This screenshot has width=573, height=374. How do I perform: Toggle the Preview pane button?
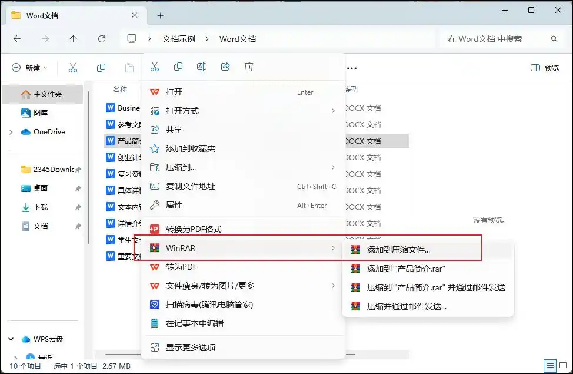(545, 68)
